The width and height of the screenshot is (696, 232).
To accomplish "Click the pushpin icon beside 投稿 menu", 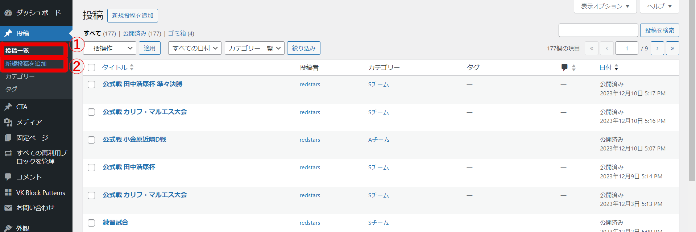I will (x=8, y=33).
